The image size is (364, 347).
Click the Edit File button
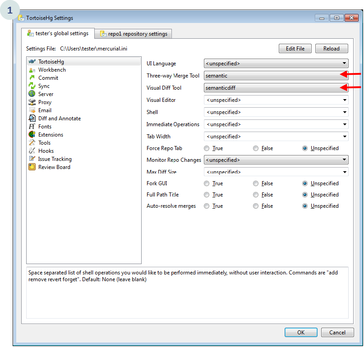[295, 49]
